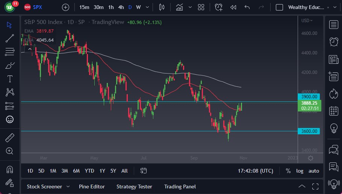Open the Alerts alarm clock icon

pyautogui.click(x=333, y=42)
